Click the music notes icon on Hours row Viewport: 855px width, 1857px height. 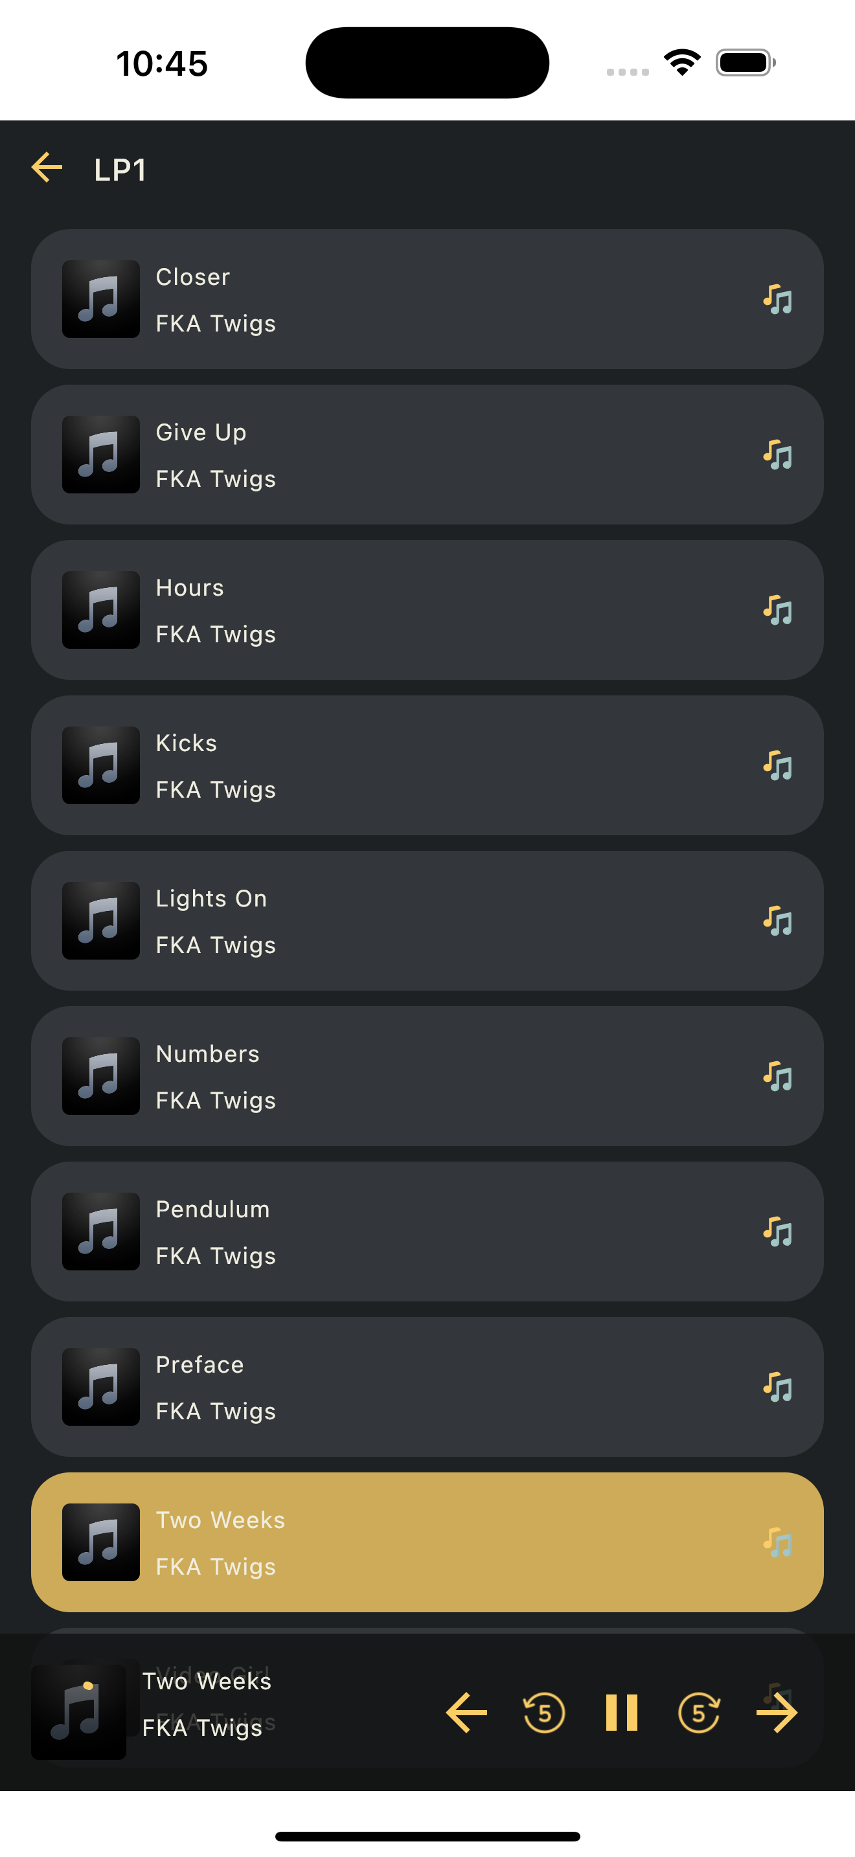tap(777, 610)
